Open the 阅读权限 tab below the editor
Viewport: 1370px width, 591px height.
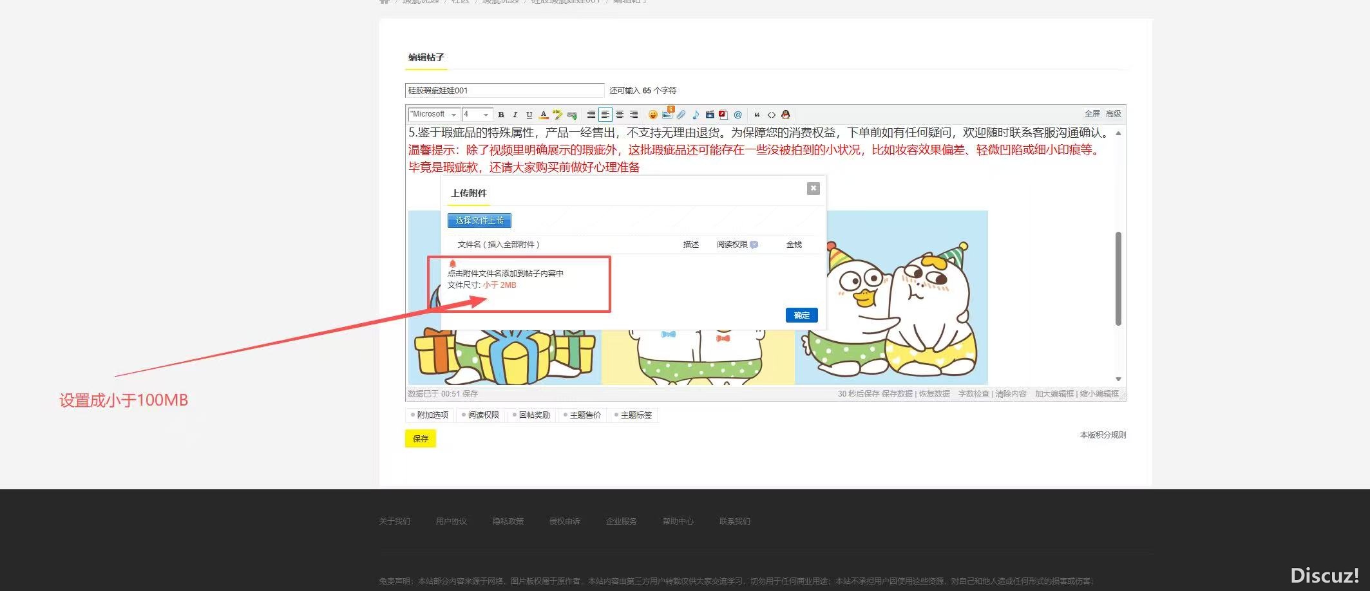pyautogui.click(x=480, y=415)
